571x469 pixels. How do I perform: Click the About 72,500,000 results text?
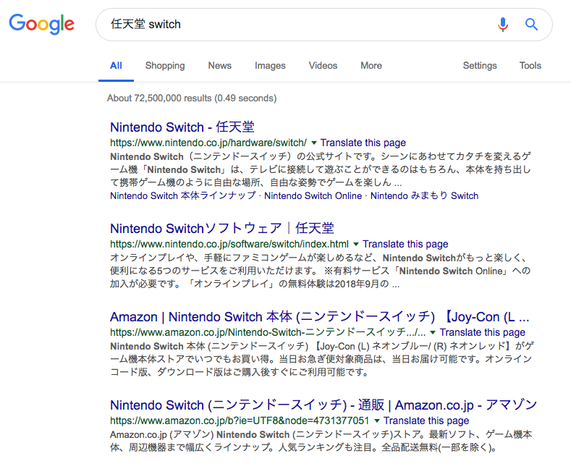192,98
